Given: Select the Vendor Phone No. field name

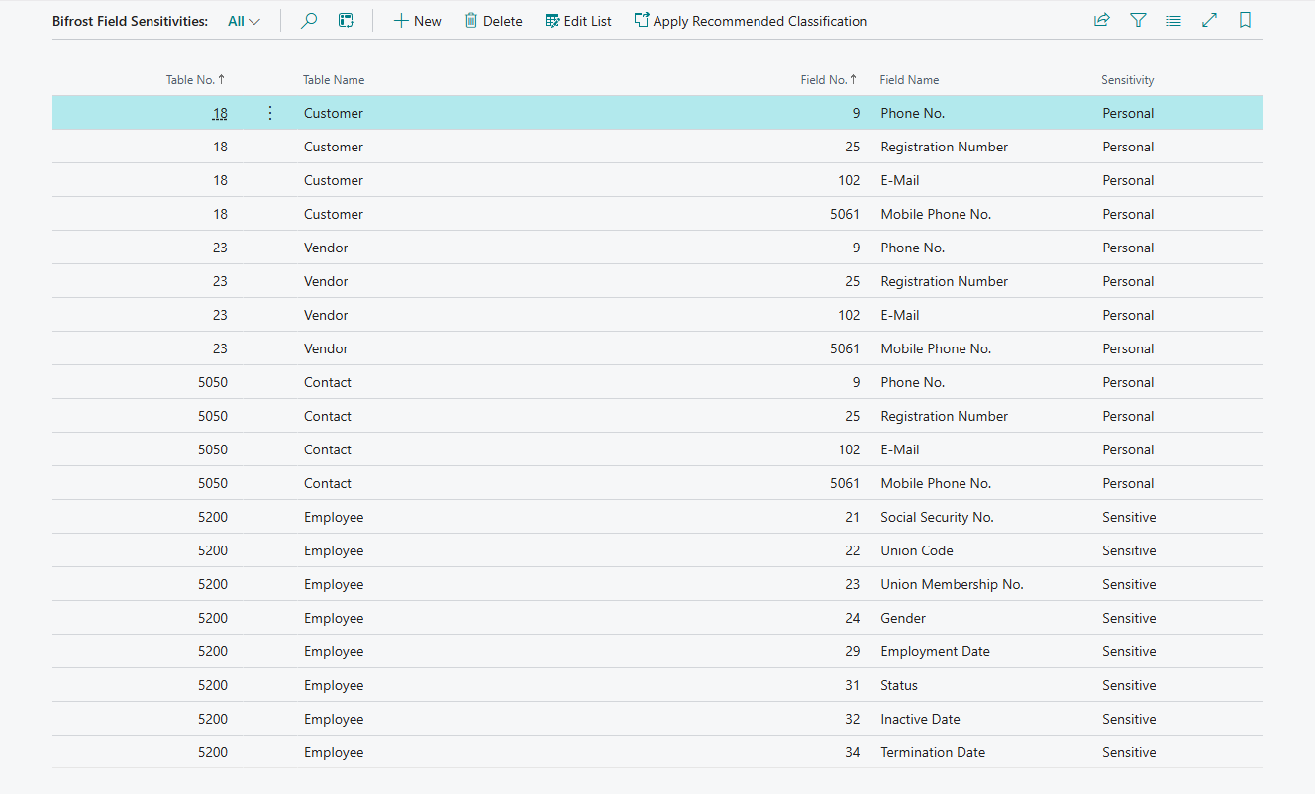Looking at the screenshot, I should point(913,248).
